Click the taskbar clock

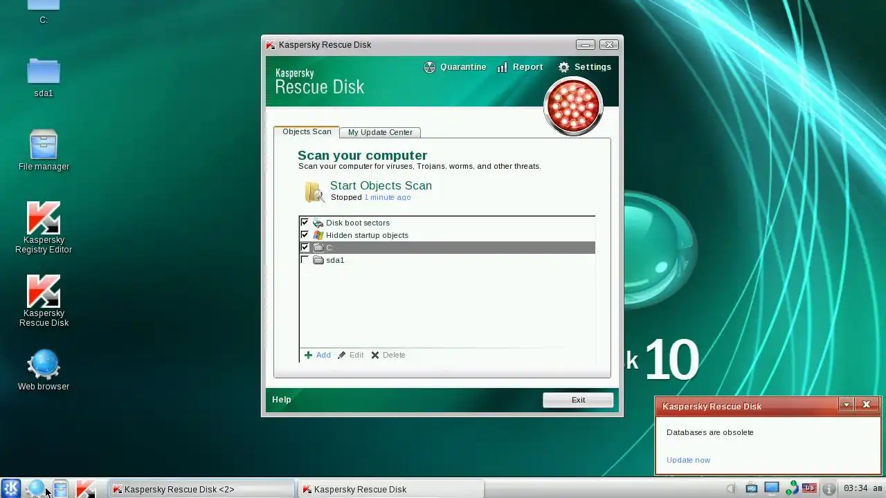(x=862, y=488)
